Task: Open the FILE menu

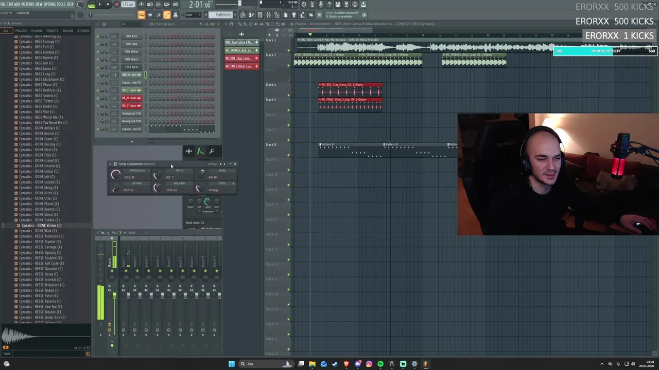Action: coord(3,4)
